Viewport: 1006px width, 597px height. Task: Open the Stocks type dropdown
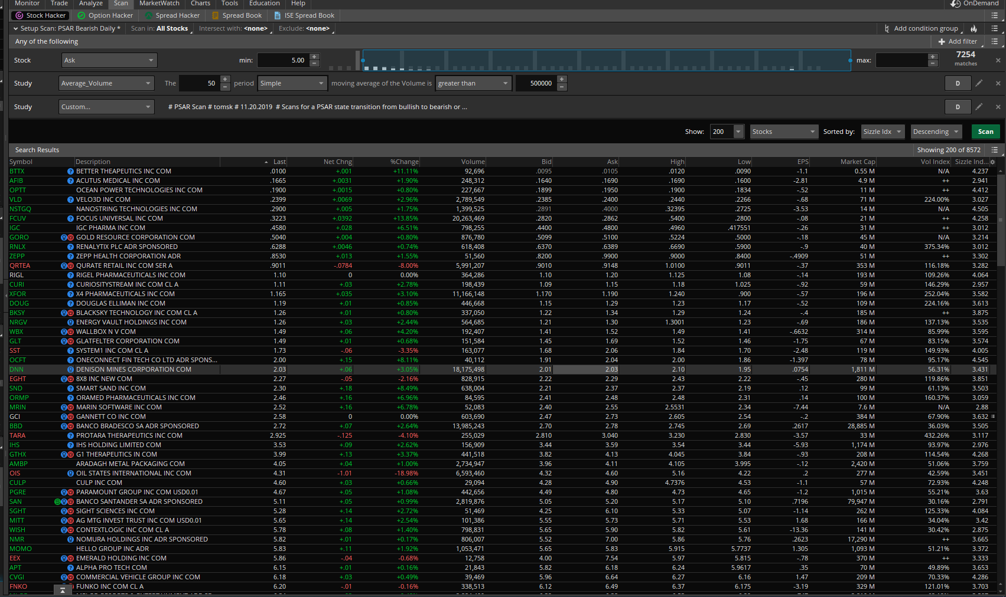784,132
